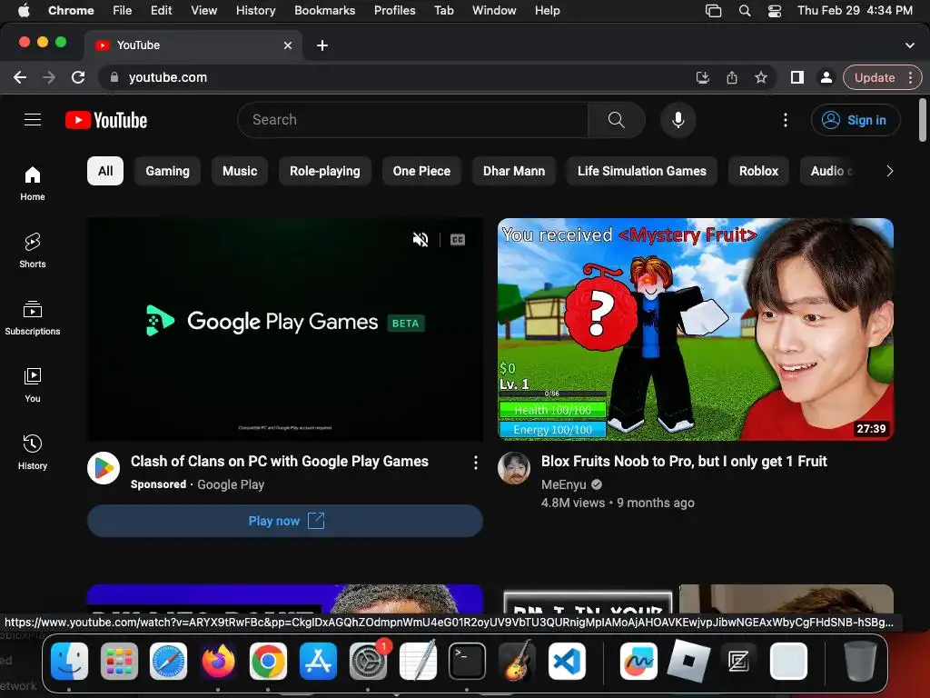Viewport: 930px width, 698px height.
Task: Click the YouTube logo
Action: (x=106, y=120)
